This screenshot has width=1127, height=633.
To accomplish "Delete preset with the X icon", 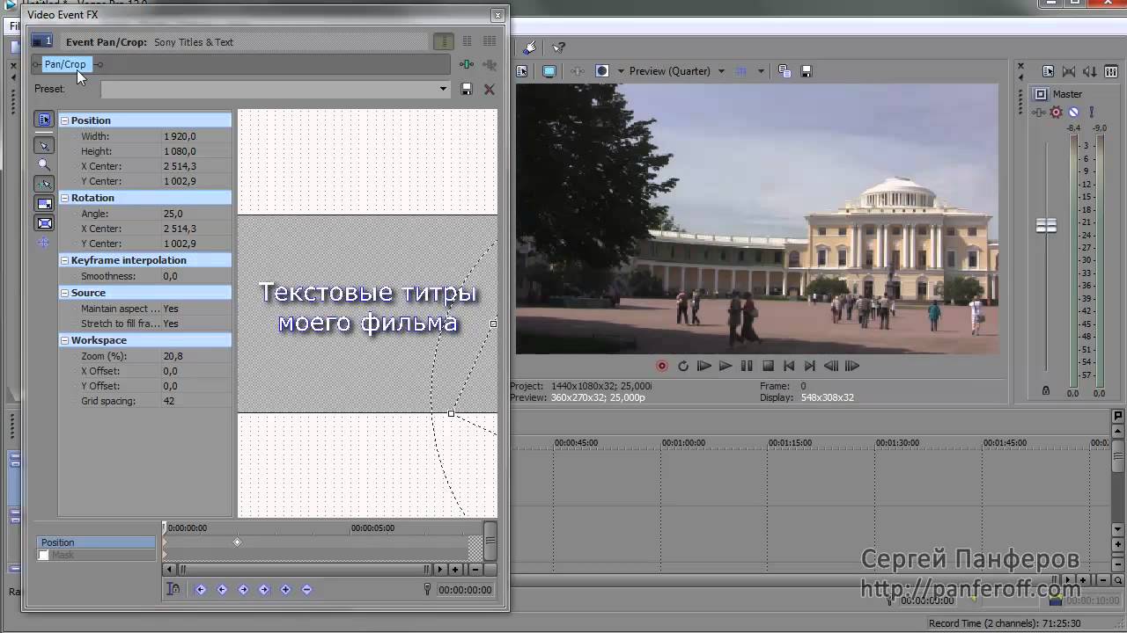I will [x=490, y=89].
